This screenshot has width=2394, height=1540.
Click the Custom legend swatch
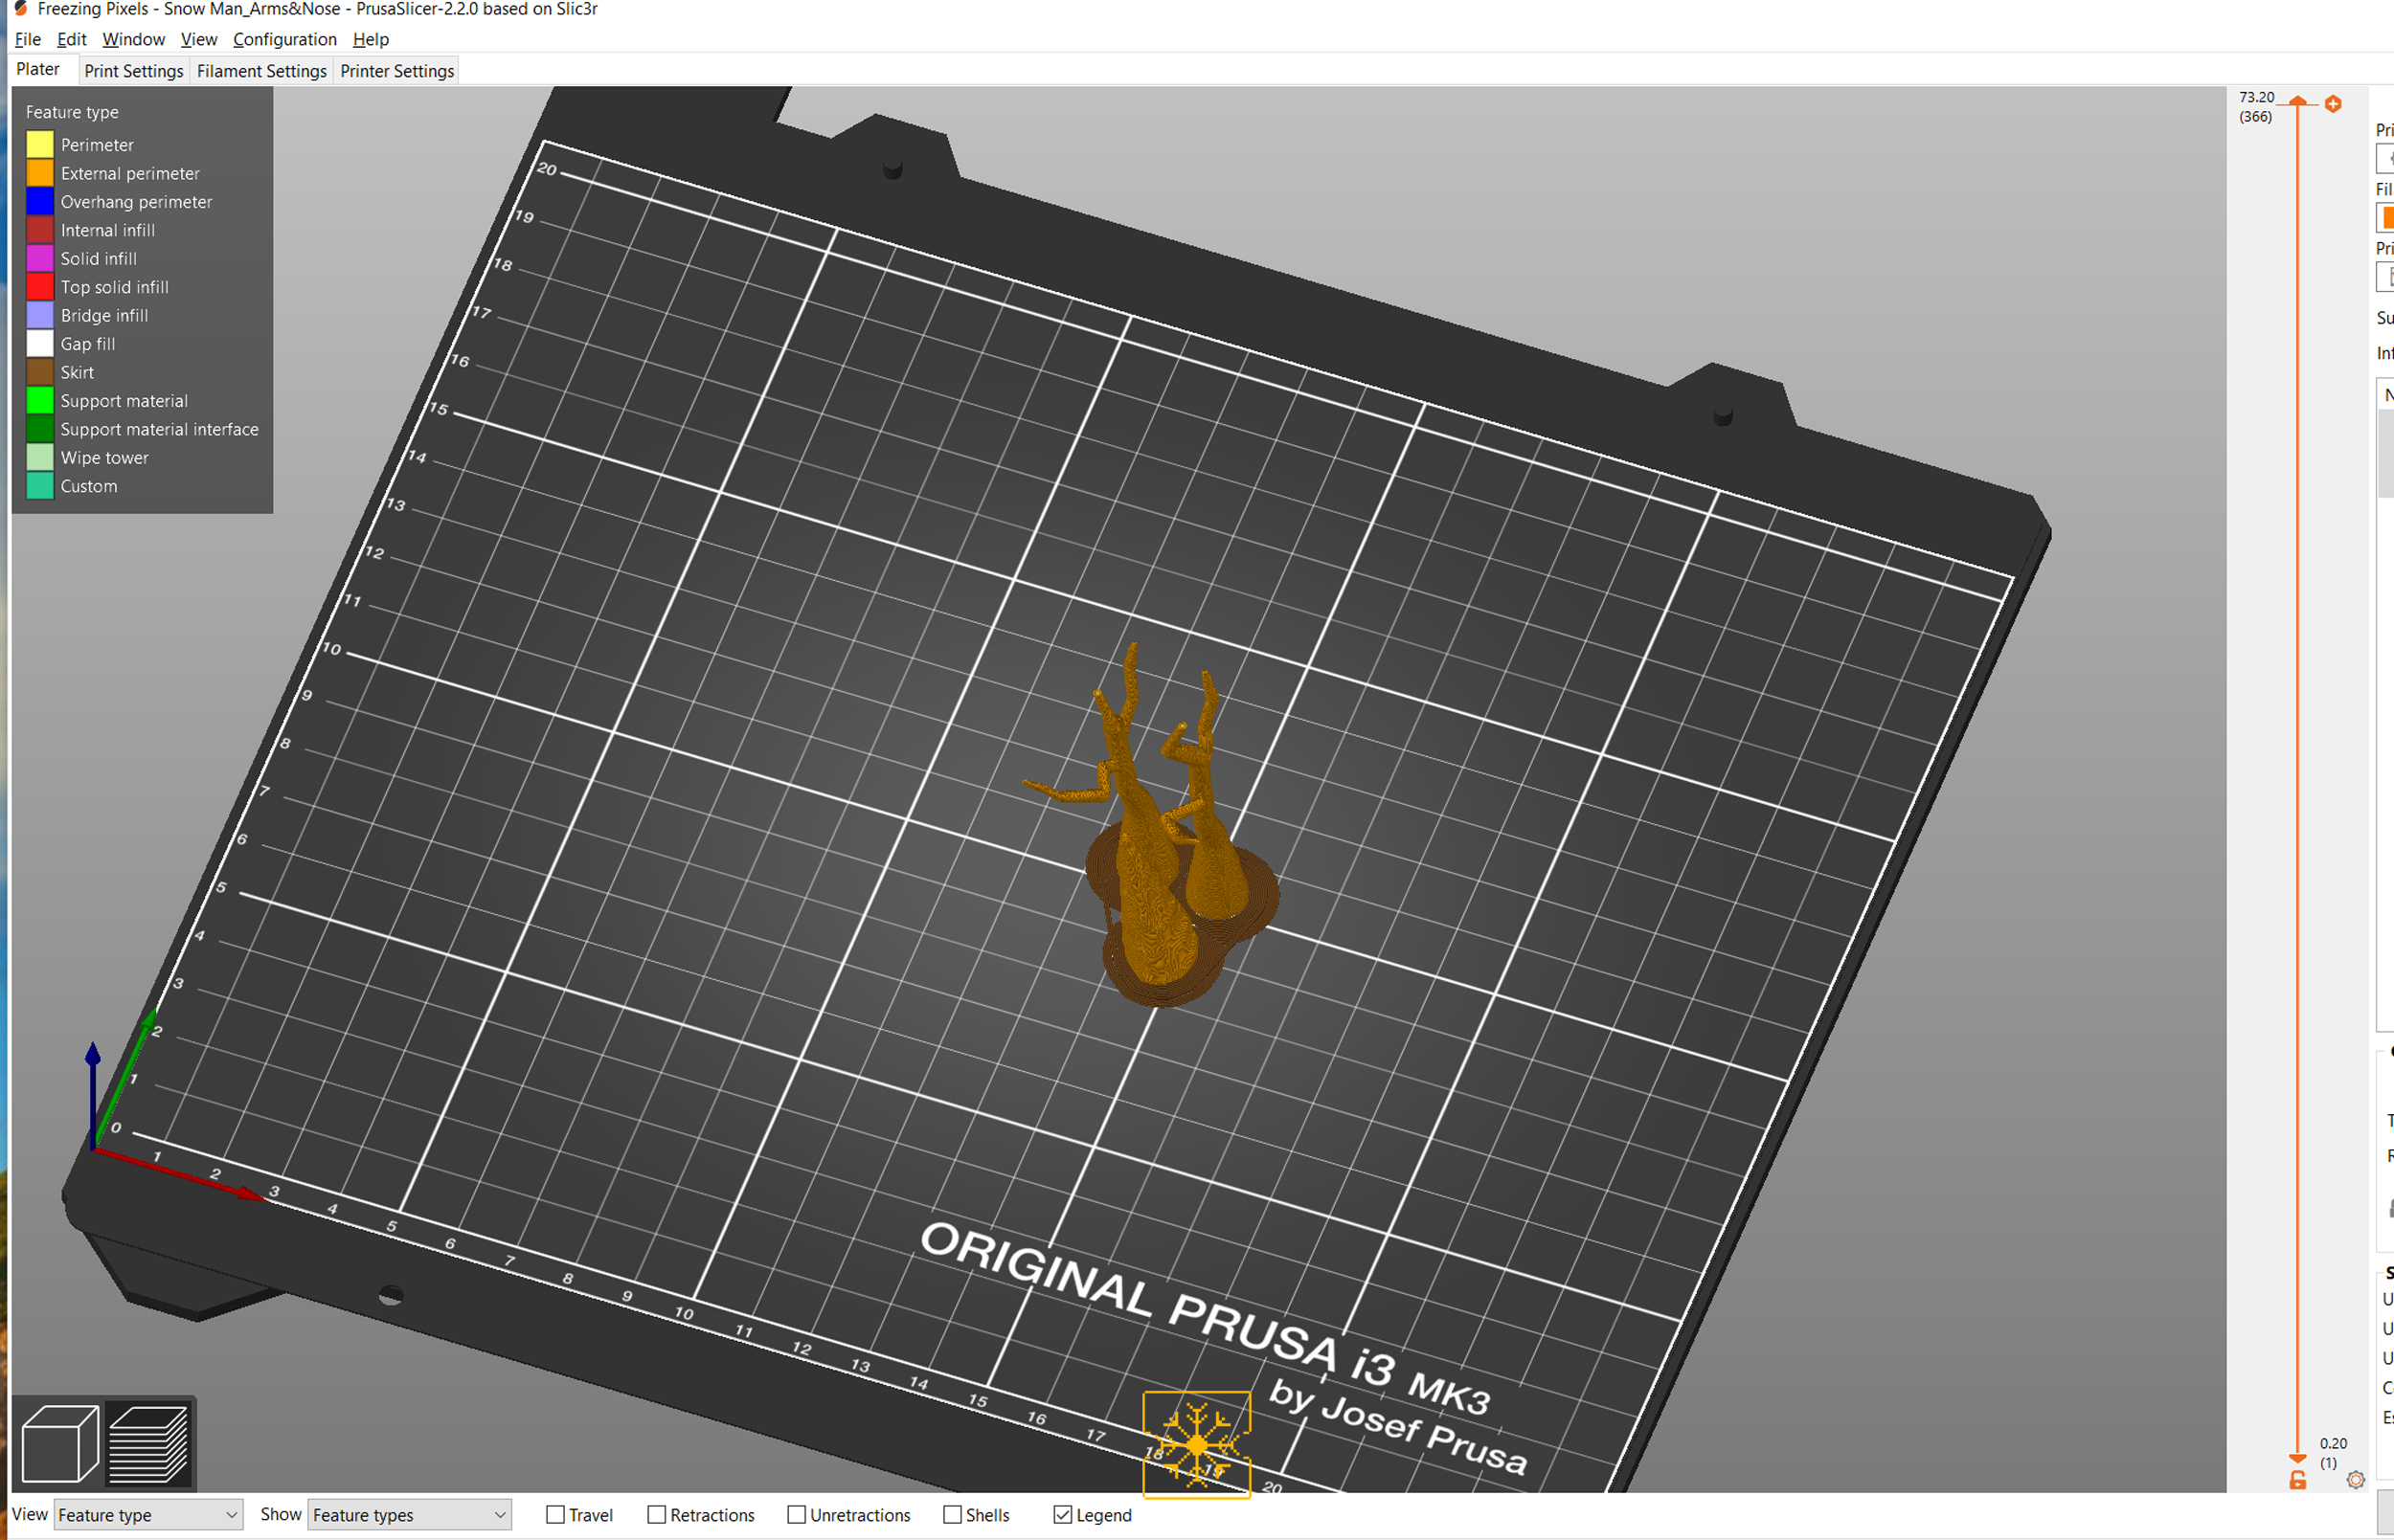click(x=40, y=486)
